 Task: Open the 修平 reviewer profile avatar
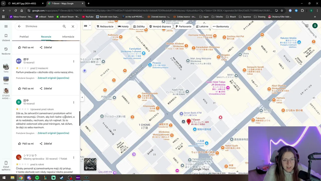point(19,61)
